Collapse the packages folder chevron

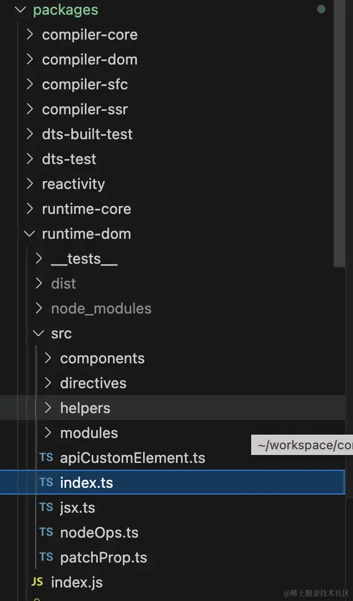(x=20, y=10)
